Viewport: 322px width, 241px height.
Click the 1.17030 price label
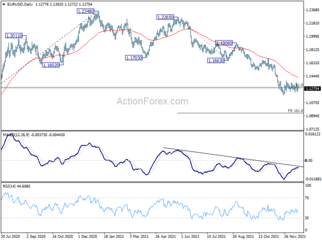[x=134, y=58]
